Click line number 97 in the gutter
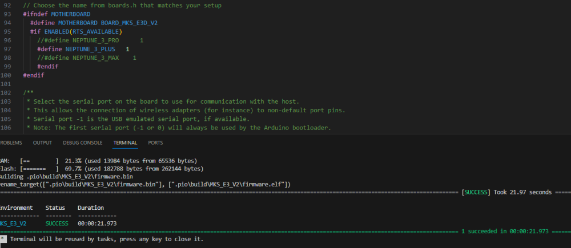The image size is (571, 248). [7, 50]
